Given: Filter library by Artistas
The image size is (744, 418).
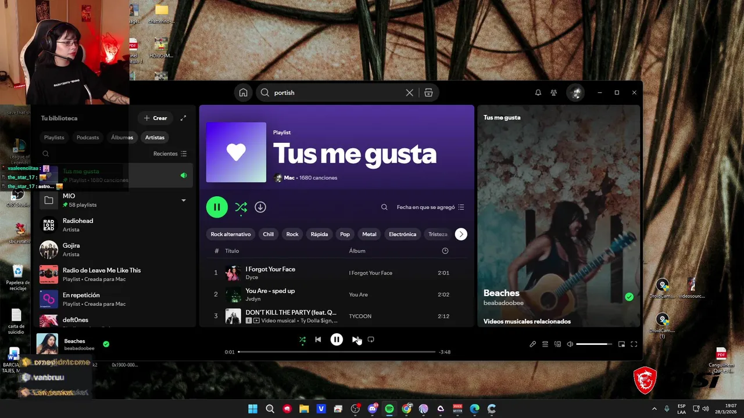Looking at the screenshot, I should point(155,138).
